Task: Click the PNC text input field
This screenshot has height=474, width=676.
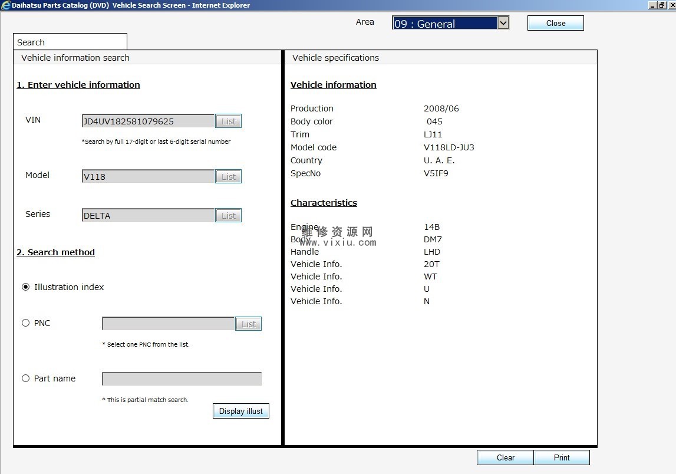Action: [x=169, y=324]
